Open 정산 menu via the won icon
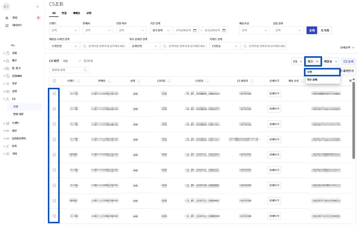This screenshot has width=359, height=225. (8, 131)
